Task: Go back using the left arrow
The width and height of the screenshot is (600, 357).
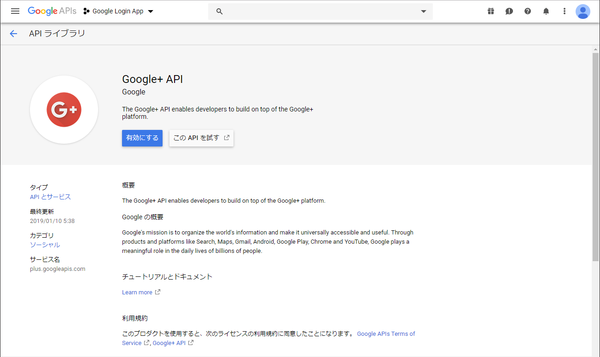Action: pyautogui.click(x=13, y=33)
